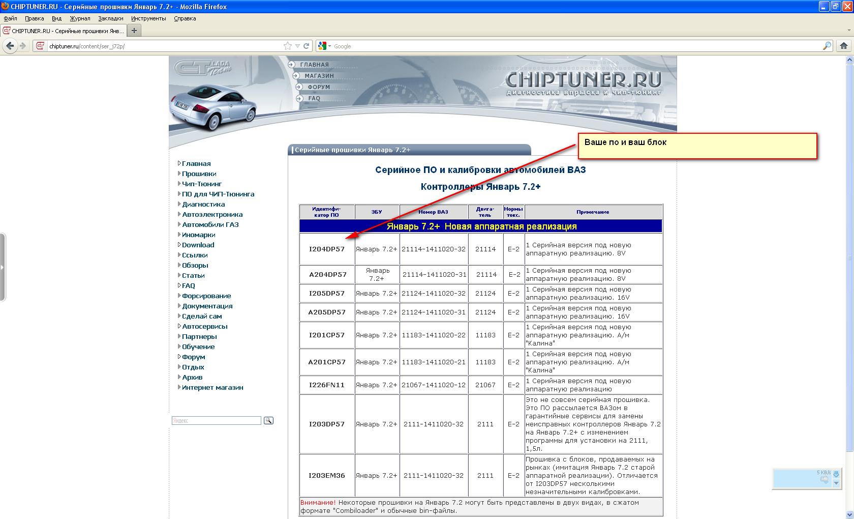Screen dimensions: 854x519
Task: Open the Партнеры sidebar link
Action: point(199,336)
